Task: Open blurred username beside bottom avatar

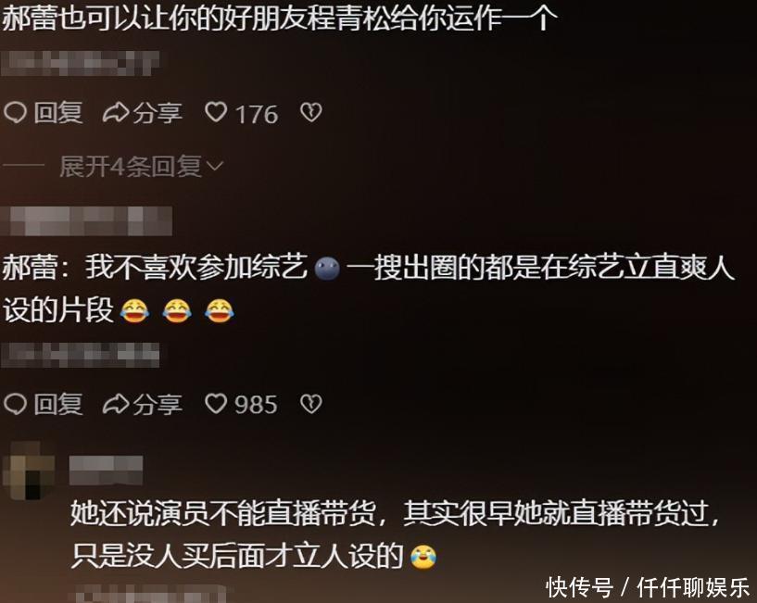Action: point(106,470)
